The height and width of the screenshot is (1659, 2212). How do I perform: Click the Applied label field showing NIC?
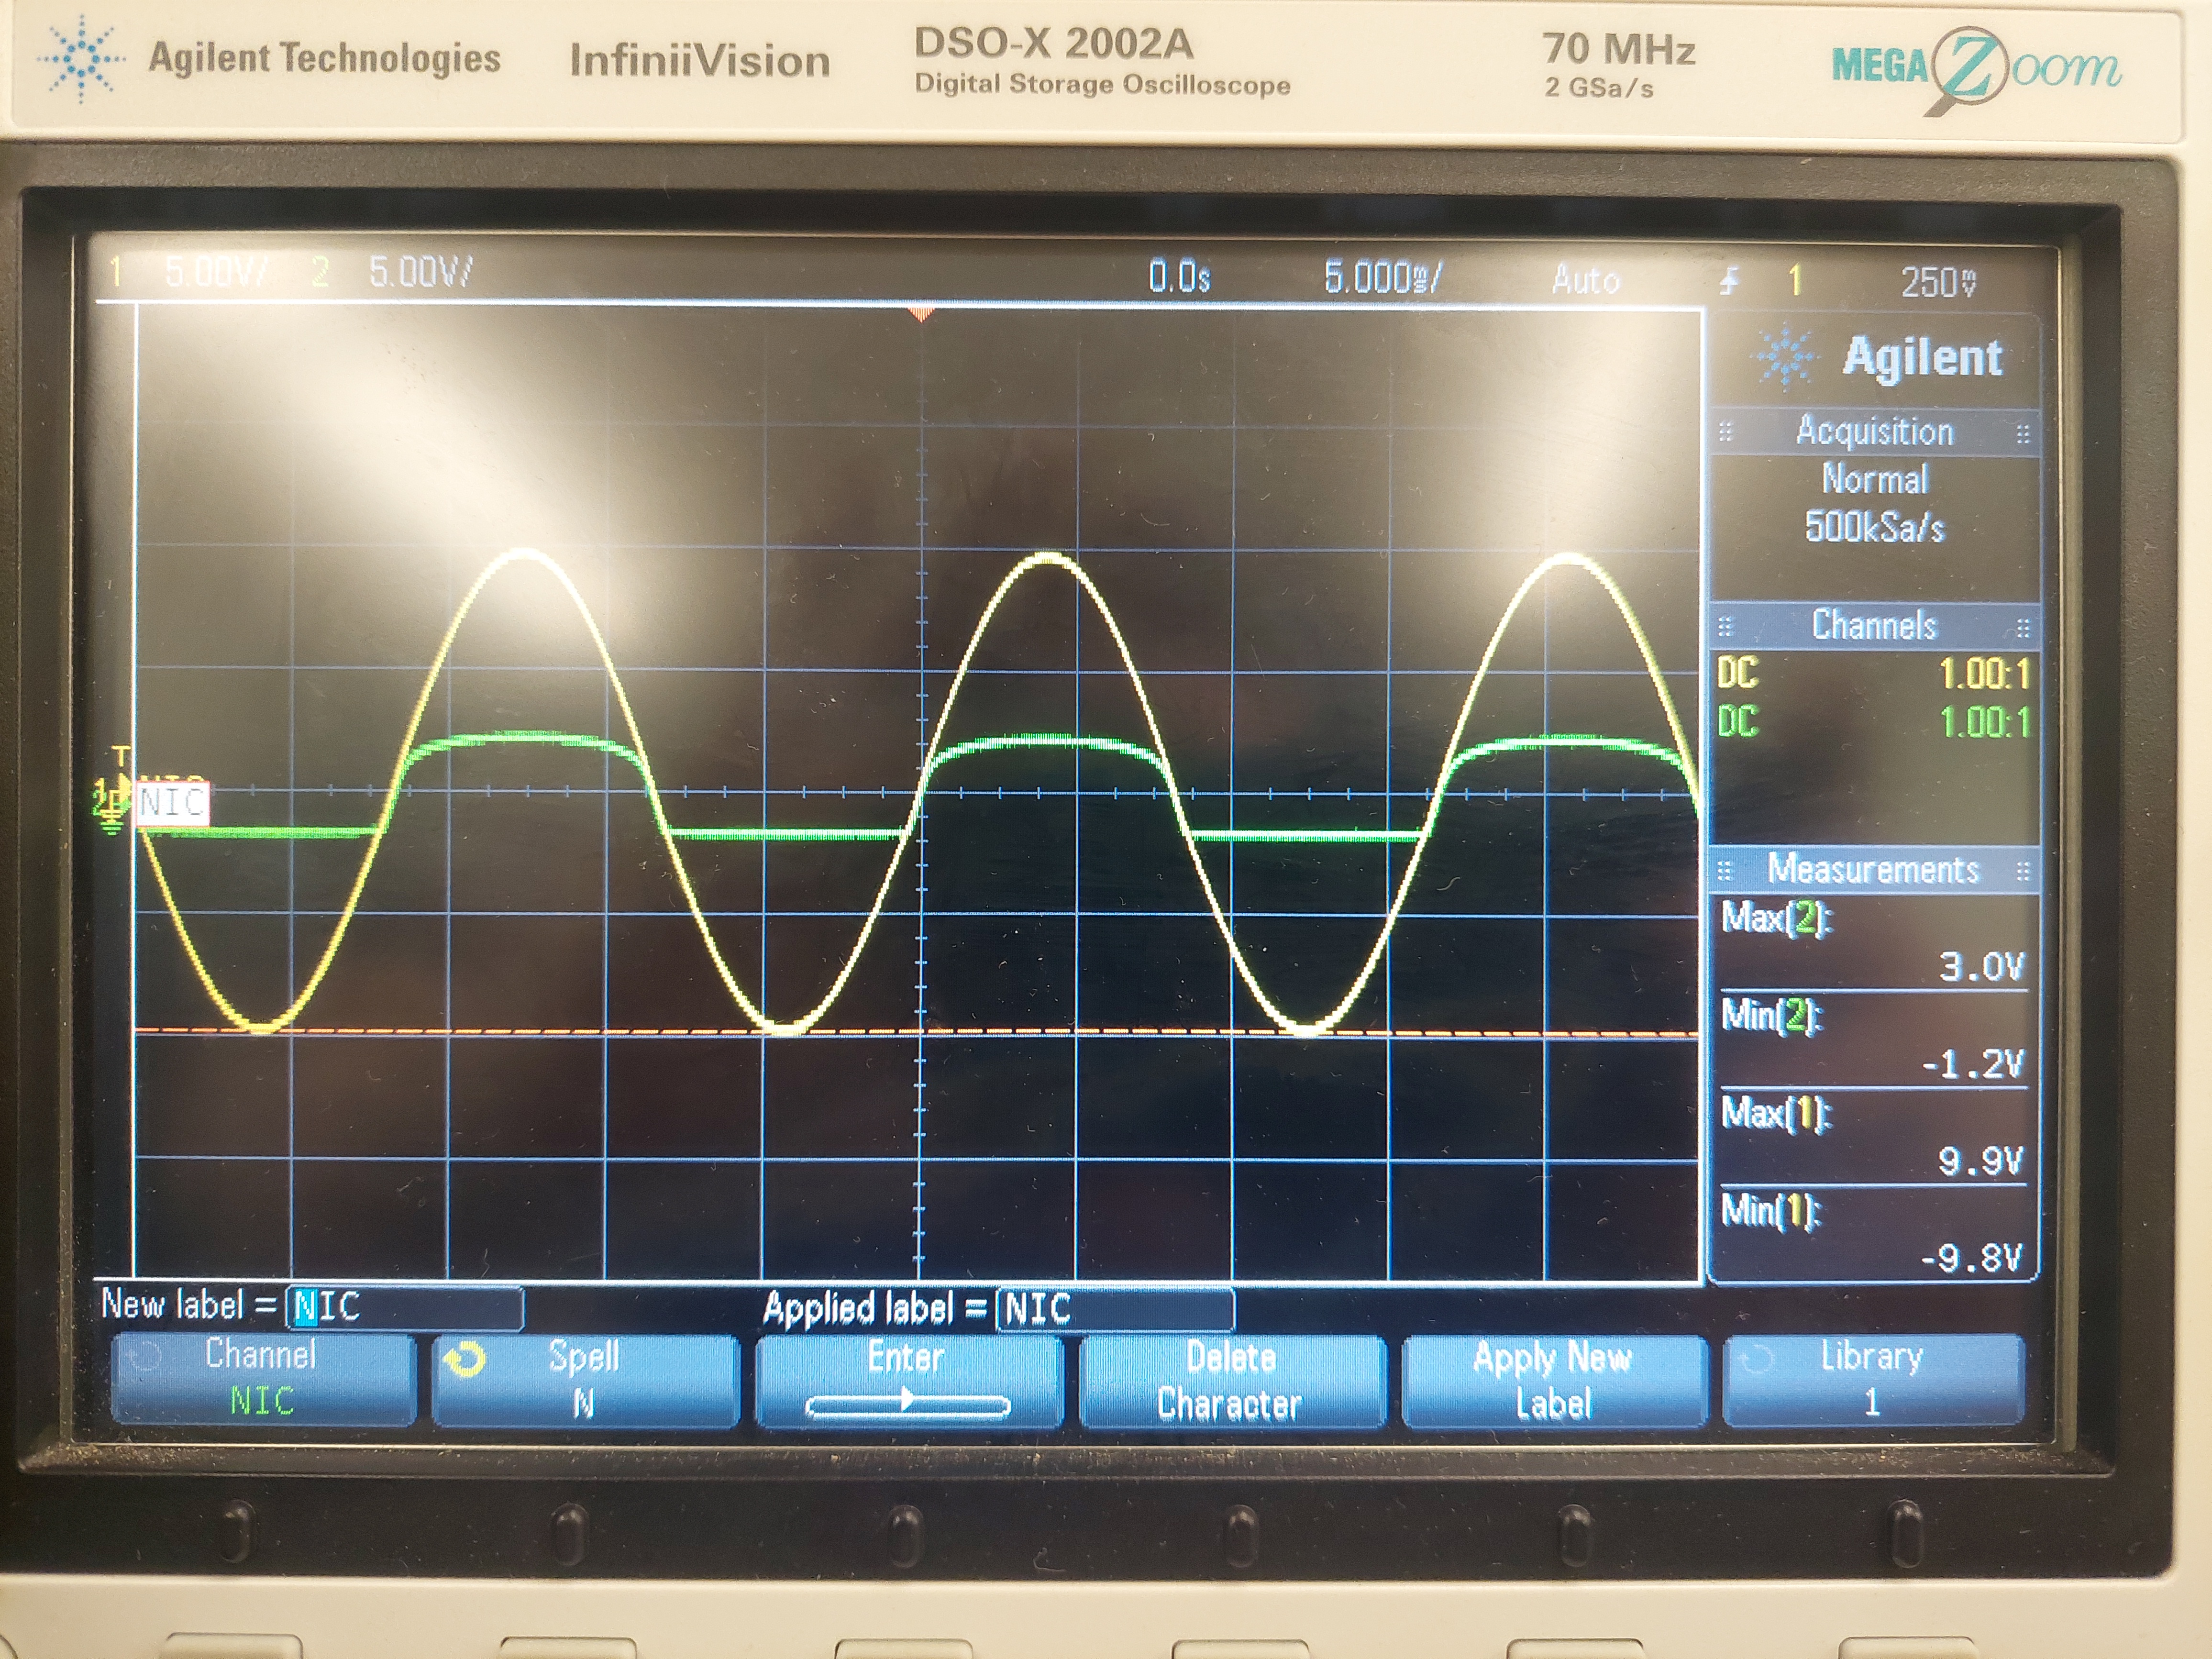[1115, 1308]
